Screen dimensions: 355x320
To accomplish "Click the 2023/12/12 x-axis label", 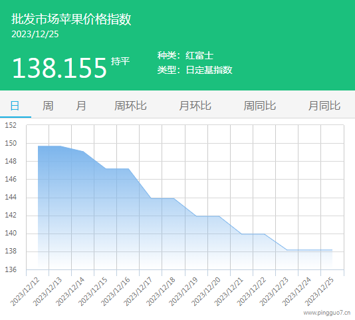I will click(25, 291).
